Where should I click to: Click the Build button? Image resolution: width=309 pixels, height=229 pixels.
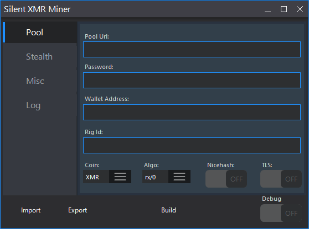pyautogui.click(x=168, y=210)
